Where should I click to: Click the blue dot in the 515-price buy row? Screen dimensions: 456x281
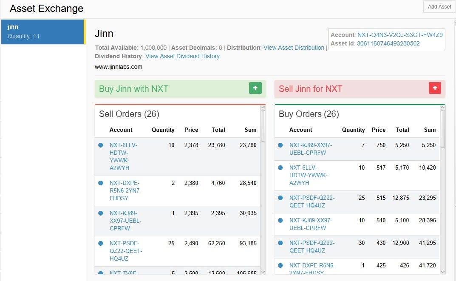pos(280,198)
